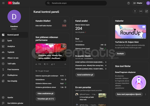Click Etkin telif hakkı ihtarları text
Screen dimensions: 150x106
(x=44, y=26)
